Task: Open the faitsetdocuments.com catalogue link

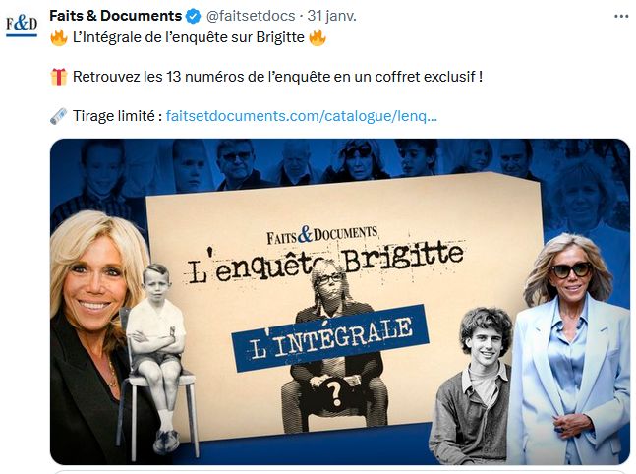Action: click(302, 116)
